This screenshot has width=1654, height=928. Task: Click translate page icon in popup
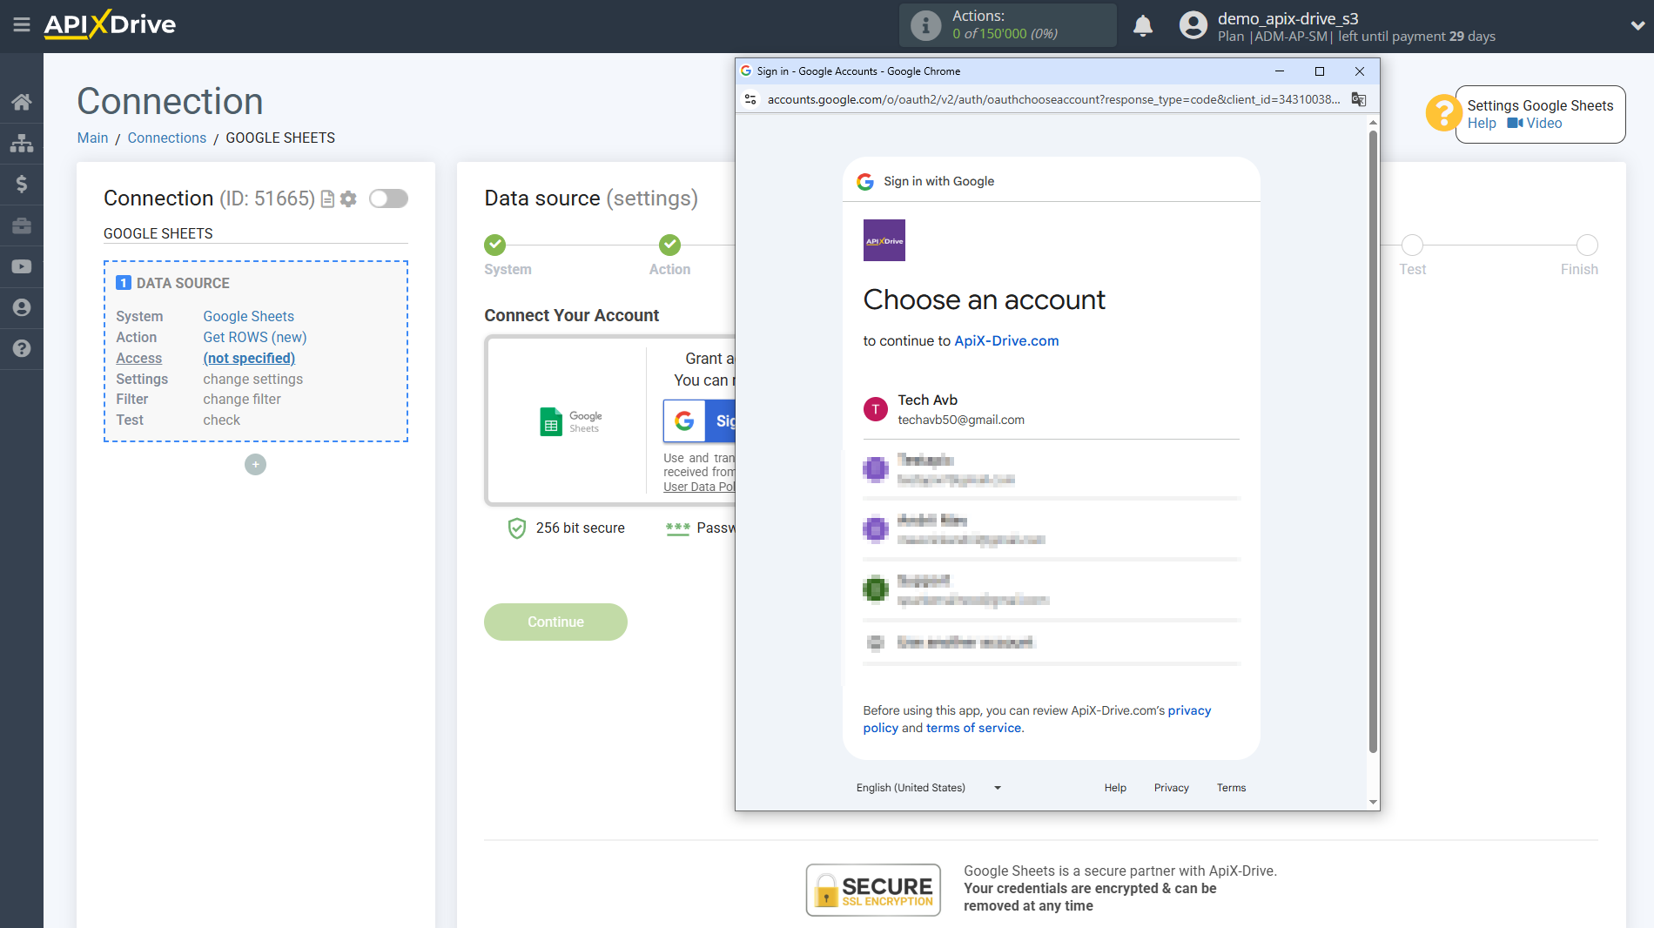click(x=1359, y=99)
